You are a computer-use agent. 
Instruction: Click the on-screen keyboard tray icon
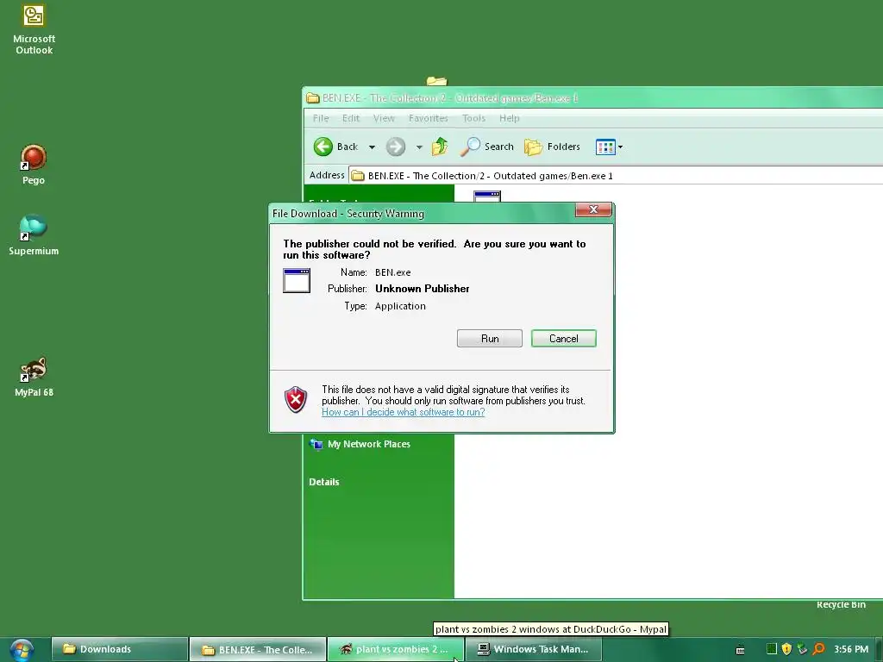click(741, 650)
